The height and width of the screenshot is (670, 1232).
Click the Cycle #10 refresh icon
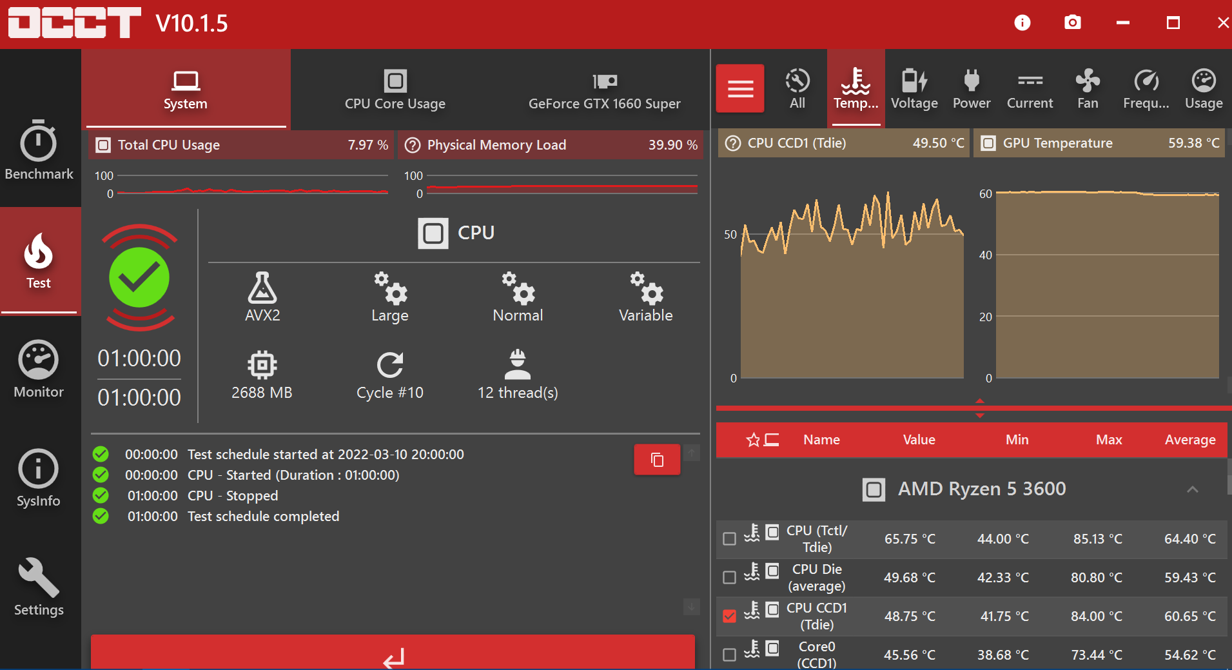390,365
